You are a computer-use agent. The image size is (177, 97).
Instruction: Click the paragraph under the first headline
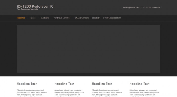[32, 93]
